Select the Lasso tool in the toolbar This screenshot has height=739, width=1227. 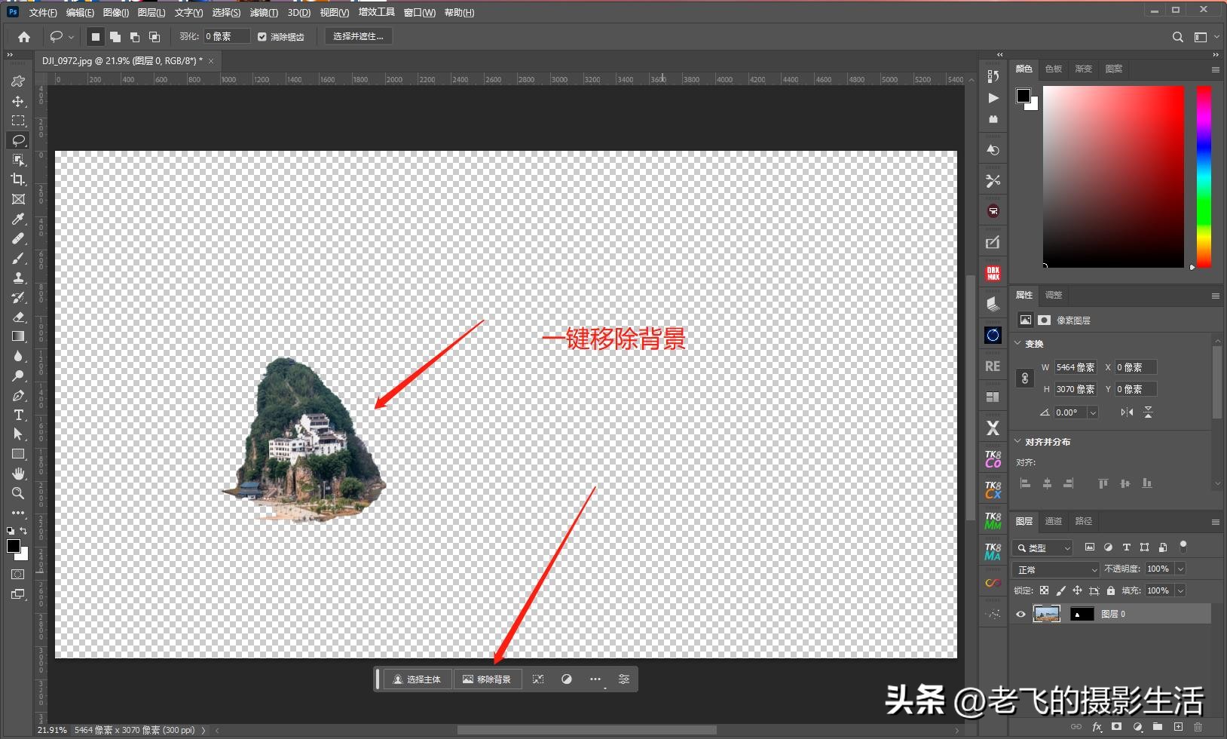18,140
